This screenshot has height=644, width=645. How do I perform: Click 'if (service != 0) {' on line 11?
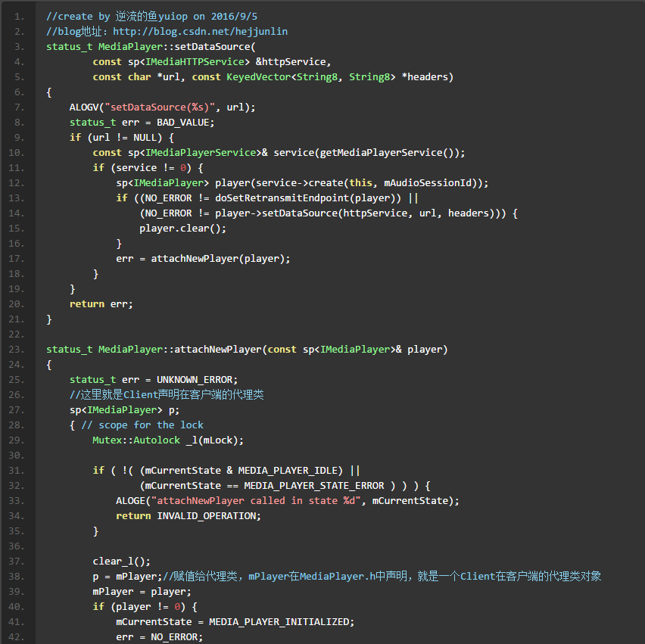click(148, 168)
